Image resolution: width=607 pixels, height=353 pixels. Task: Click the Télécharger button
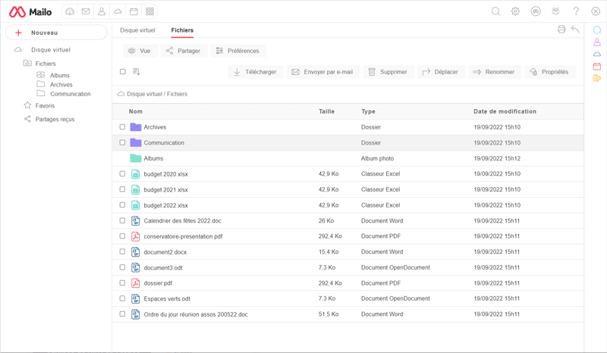pos(254,72)
